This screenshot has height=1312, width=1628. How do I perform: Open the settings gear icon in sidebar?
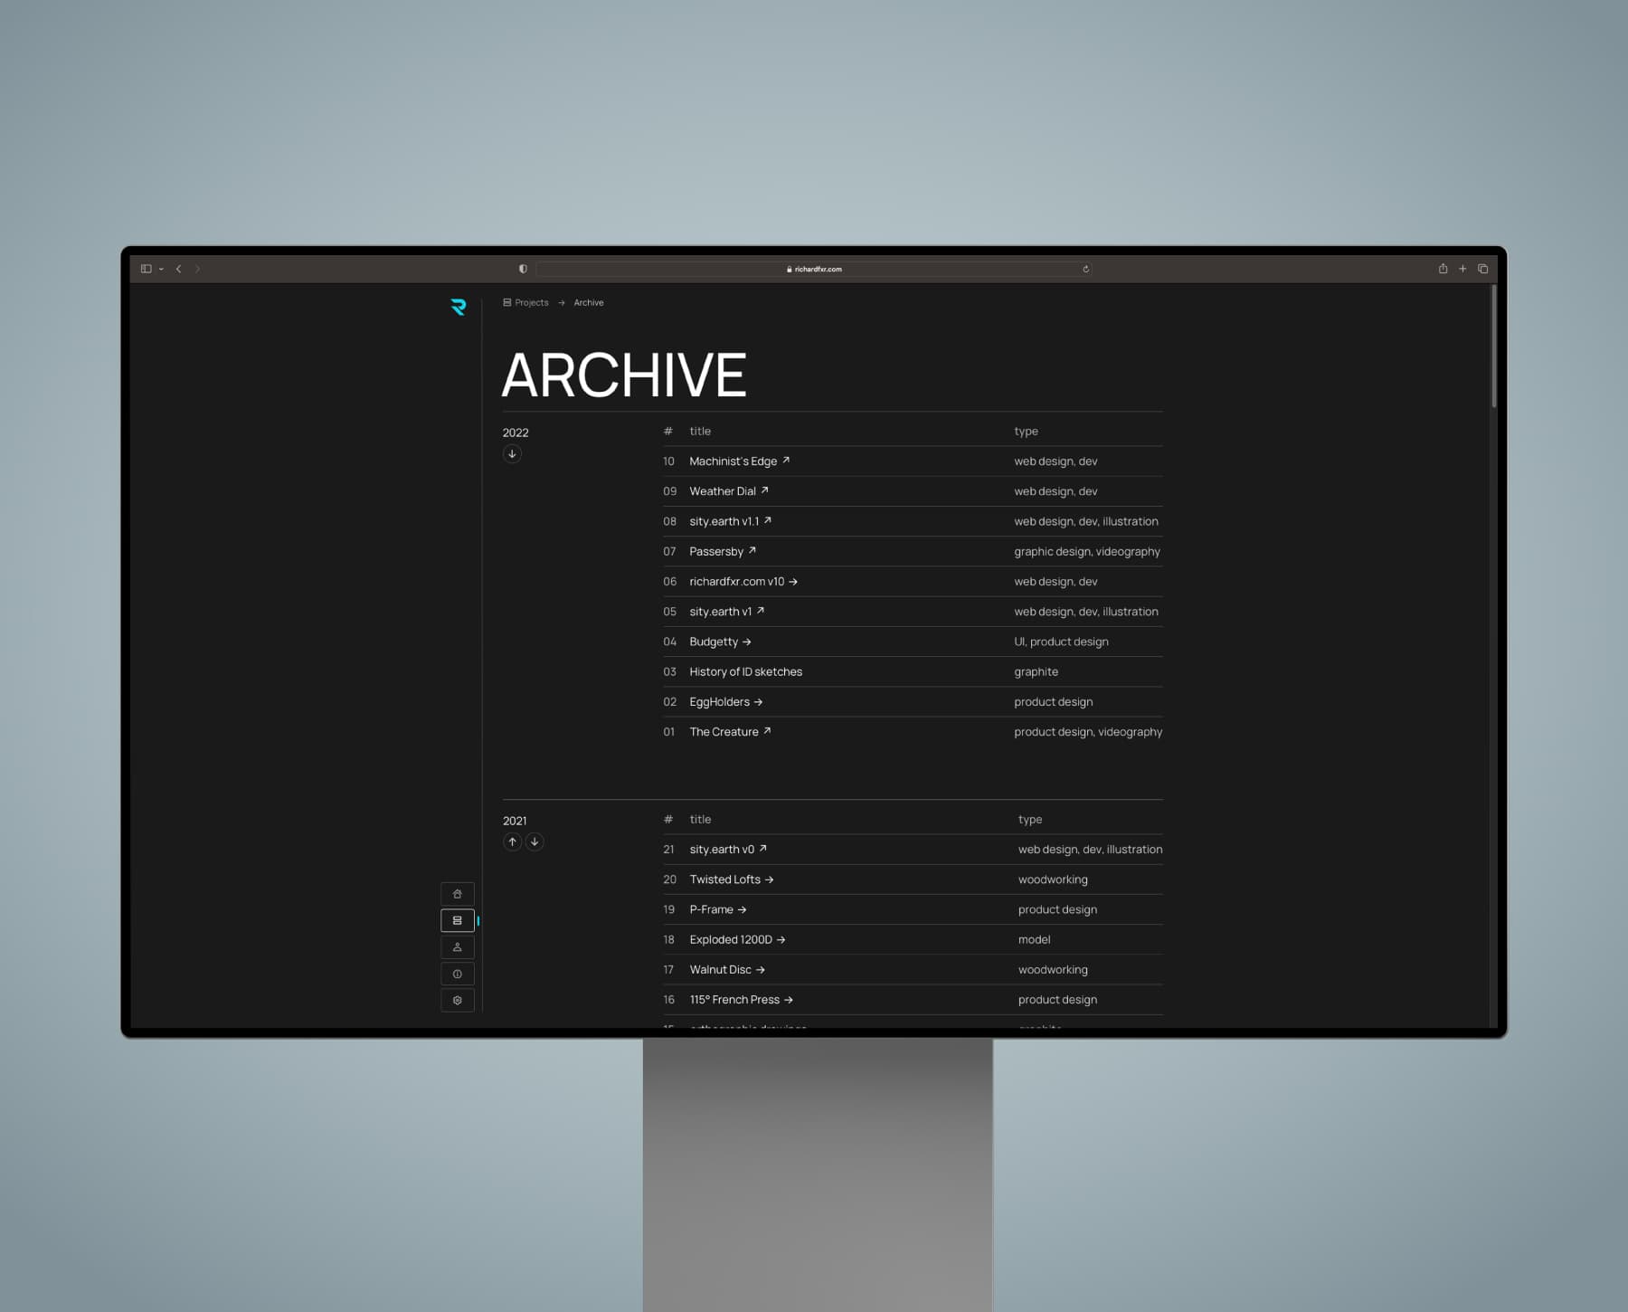point(457,1001)
